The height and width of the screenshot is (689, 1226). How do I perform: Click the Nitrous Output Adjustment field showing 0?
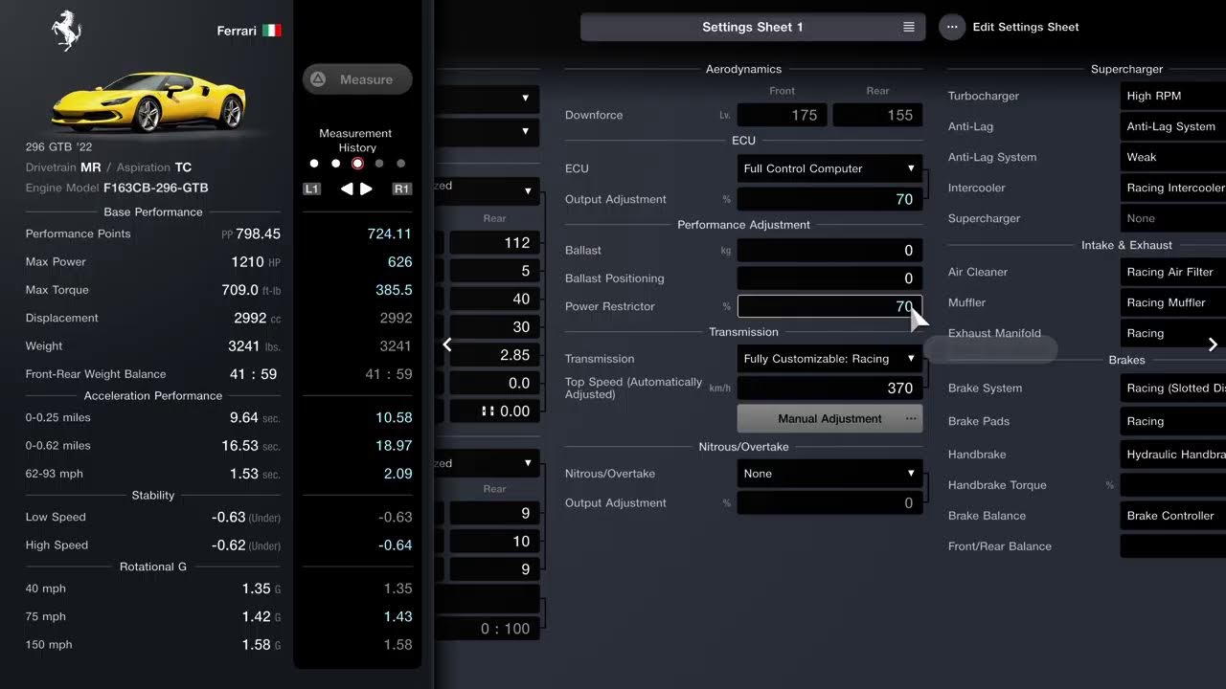point(829,503)
